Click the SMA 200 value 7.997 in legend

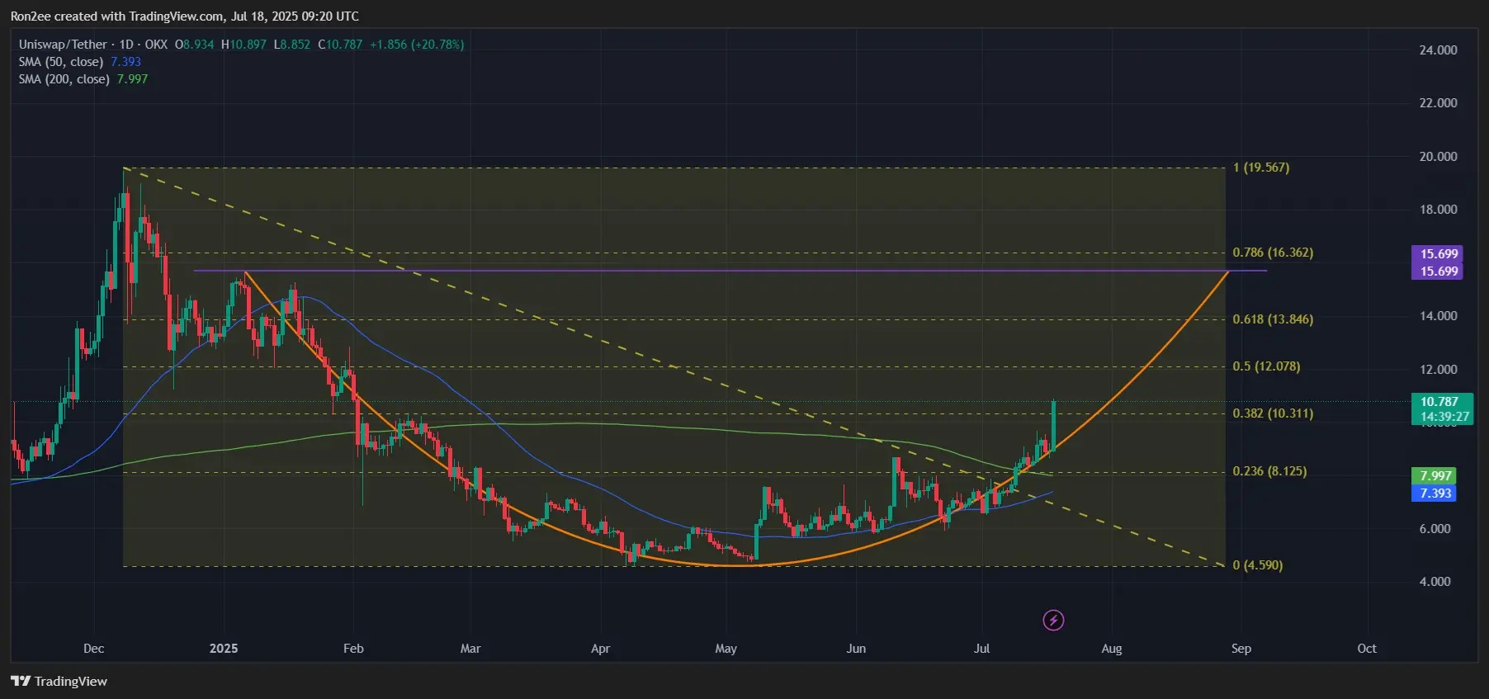pyautogui.click(x=132, y=79)
